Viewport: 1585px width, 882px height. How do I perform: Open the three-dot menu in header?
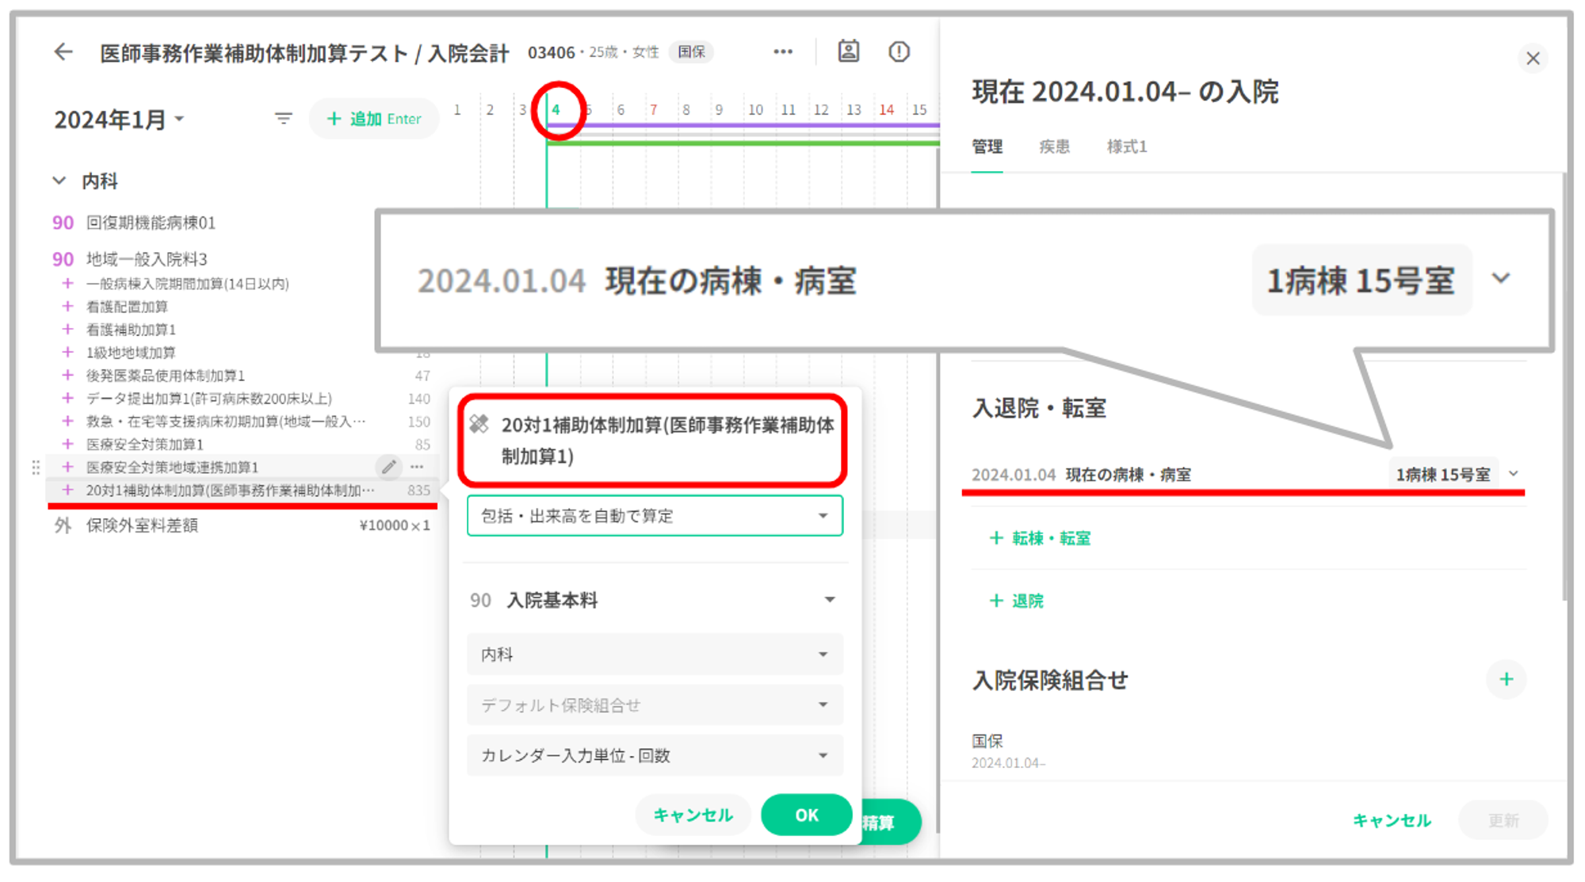click(x=782, y=52)
